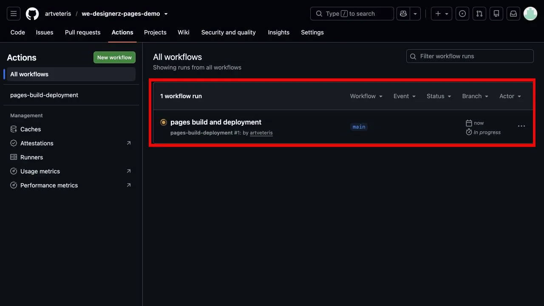Open the hamburger navigation menu
The width and height of the screenshot is (544, 306).
pos(14,14)
